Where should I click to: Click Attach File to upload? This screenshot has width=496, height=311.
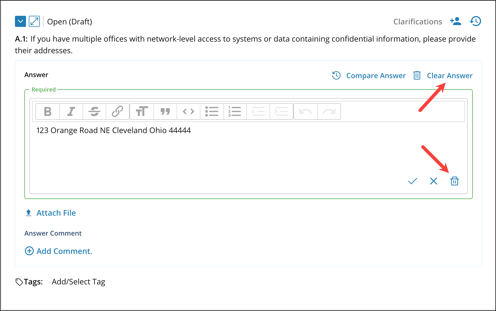coord(56,213)
